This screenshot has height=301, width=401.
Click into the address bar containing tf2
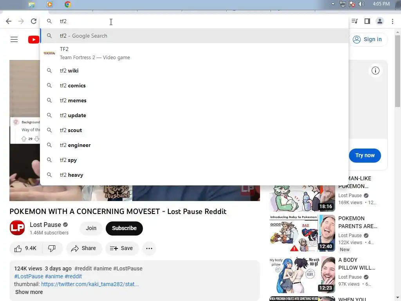click(194, 21)
